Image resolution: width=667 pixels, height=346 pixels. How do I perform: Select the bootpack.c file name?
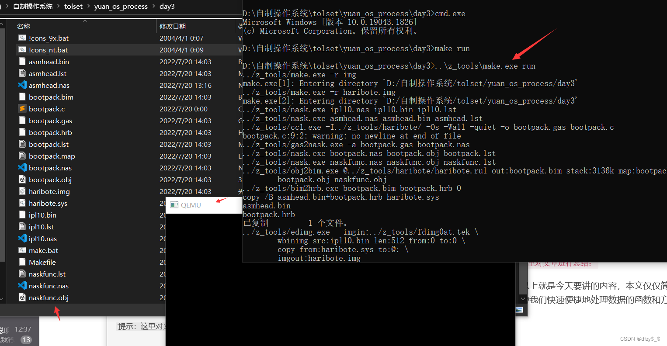tap(47, 109)
